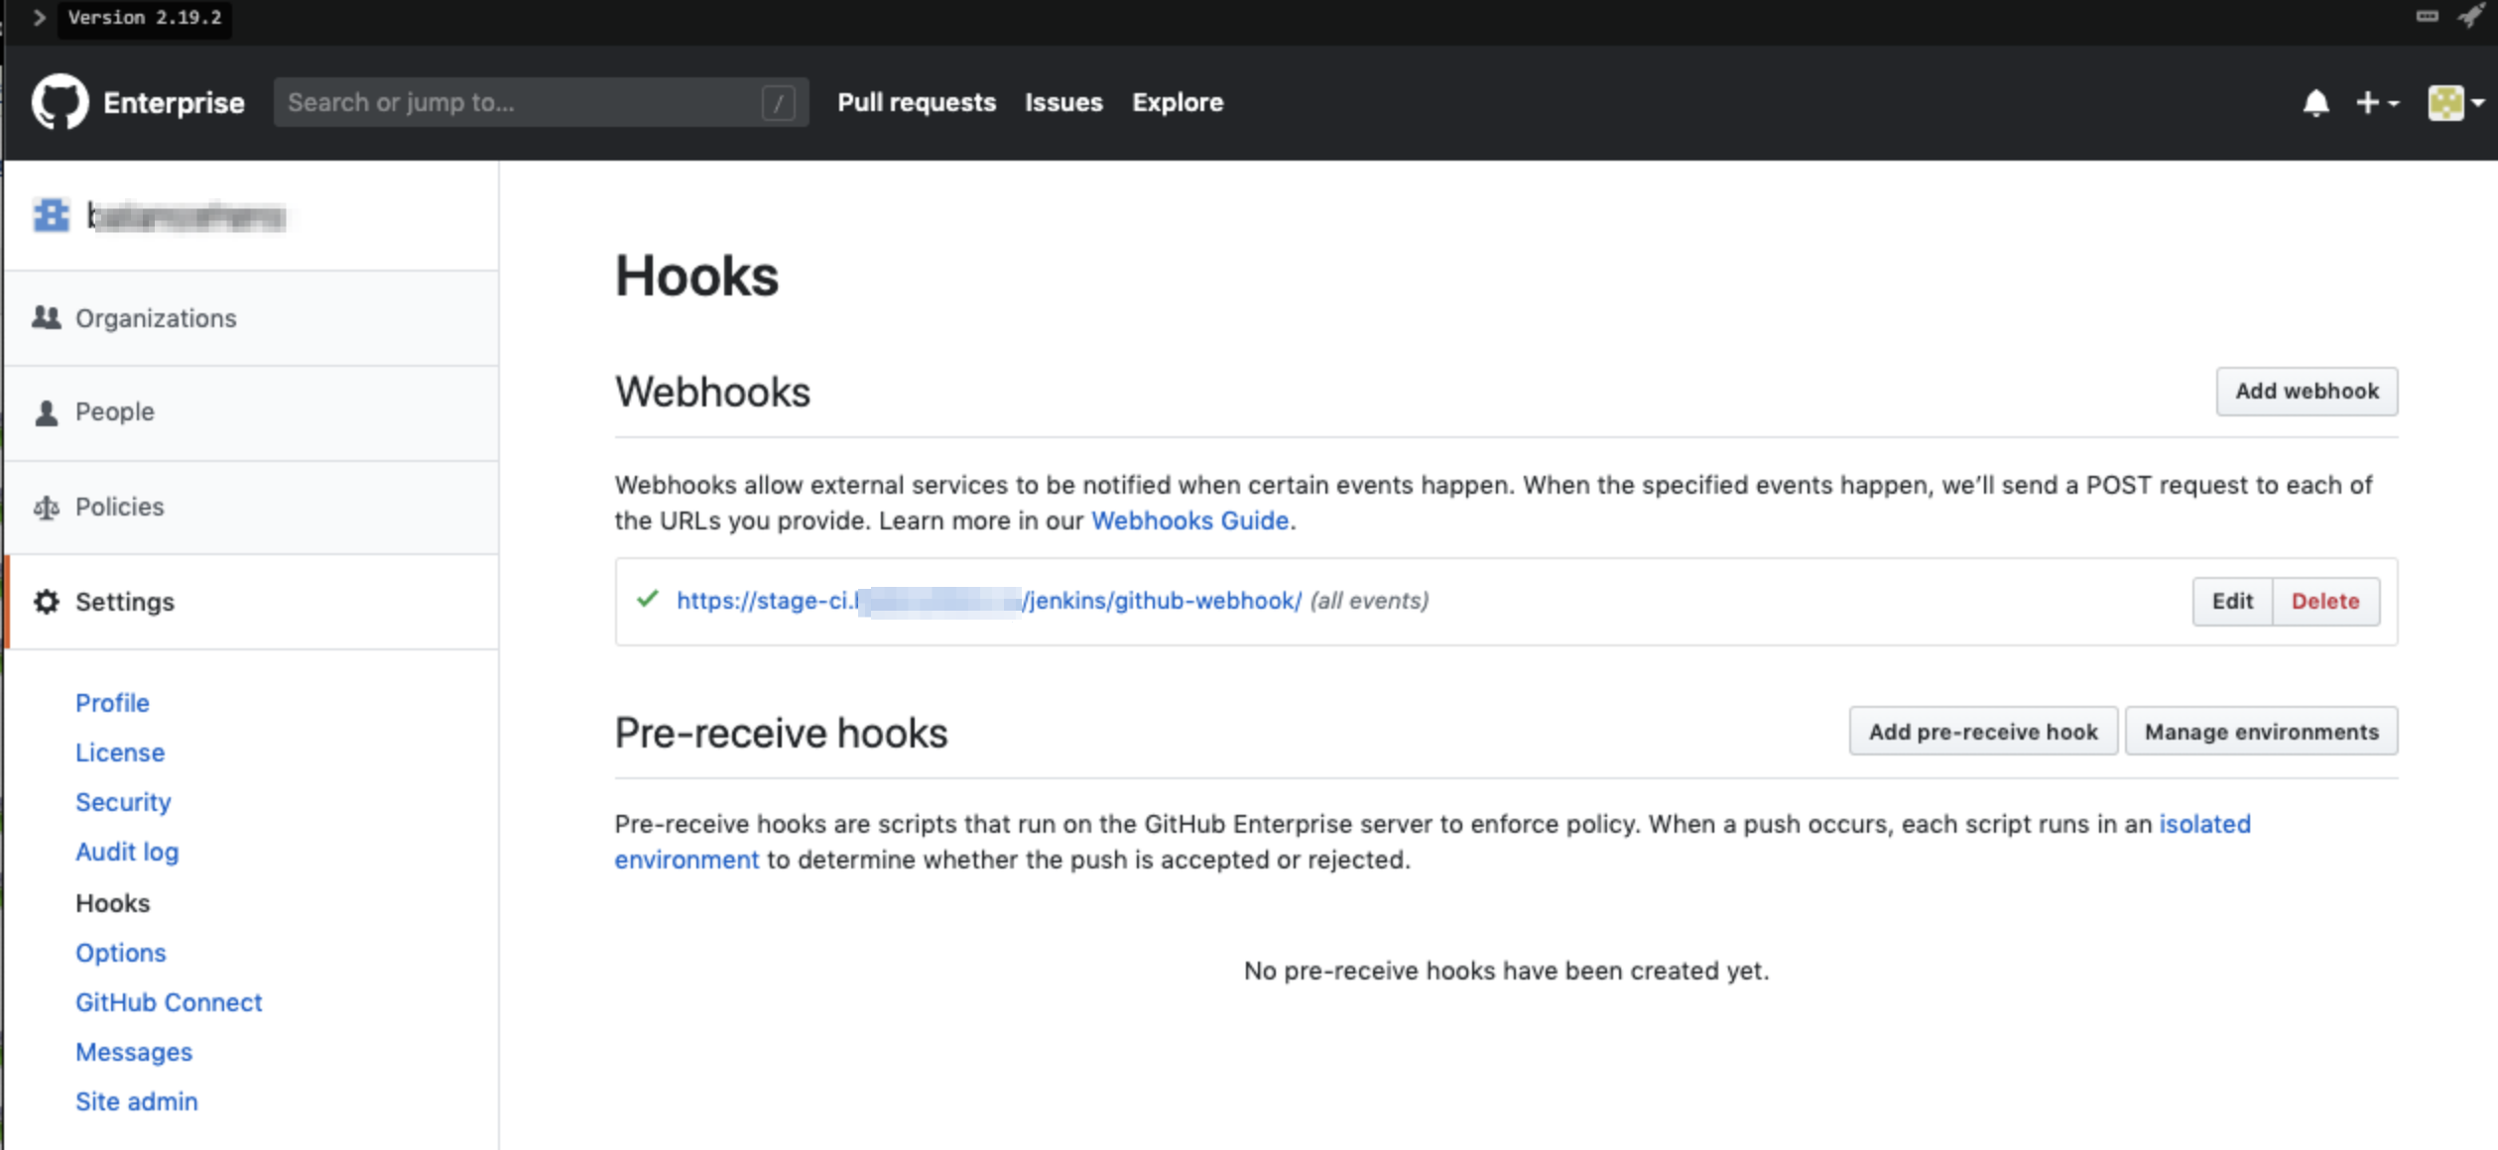Click the enterprise account building icon
The height and width of the screenshot is (1150, 2498).
tap(52, 215)
